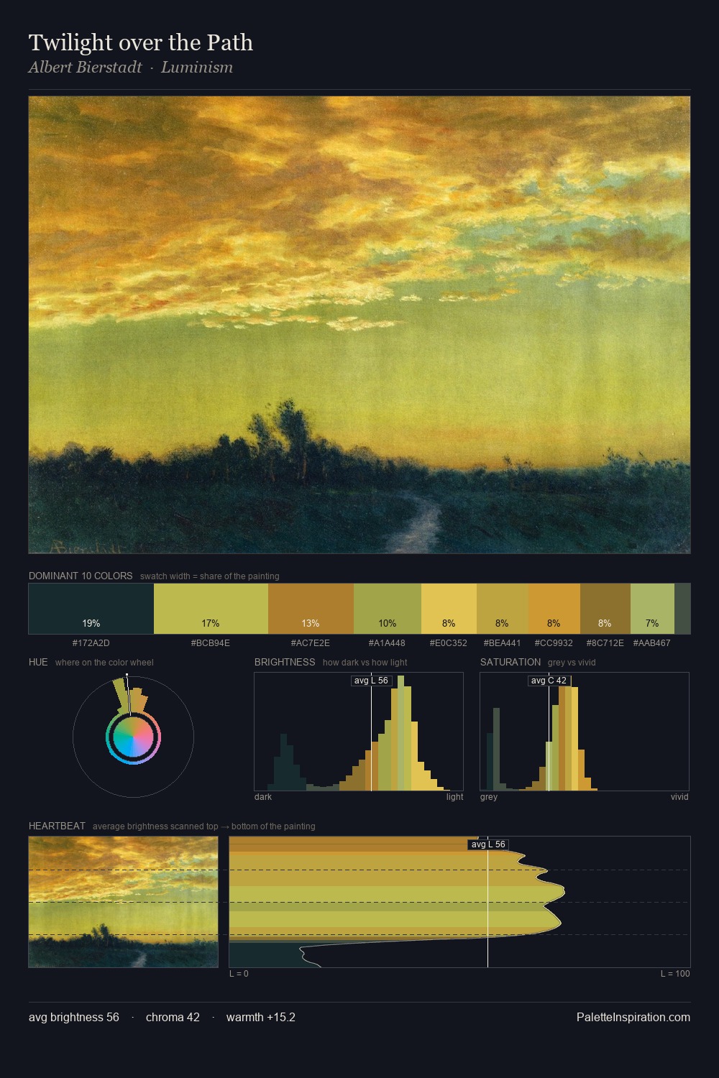The width and height of the screenshot is (719, 1078).
Task: Click the hex code label '#A1A448'
Action: pyautogui.click(x=387, y=643)
